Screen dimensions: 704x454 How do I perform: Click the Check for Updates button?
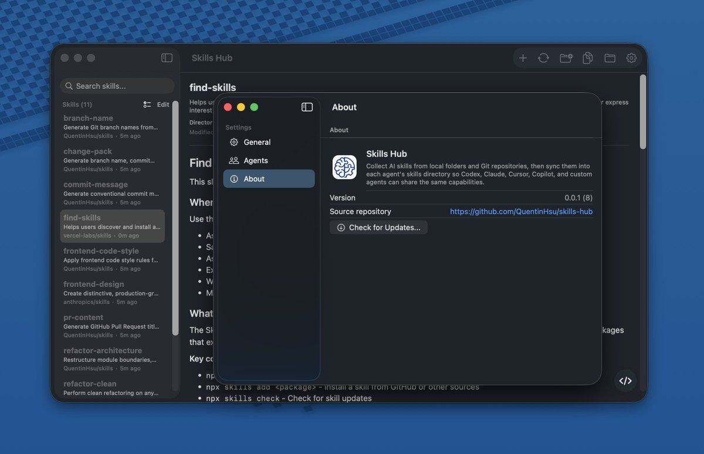pos(378,228)
